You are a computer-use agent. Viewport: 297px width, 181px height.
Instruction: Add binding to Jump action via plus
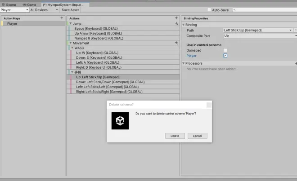click(176, 23)
